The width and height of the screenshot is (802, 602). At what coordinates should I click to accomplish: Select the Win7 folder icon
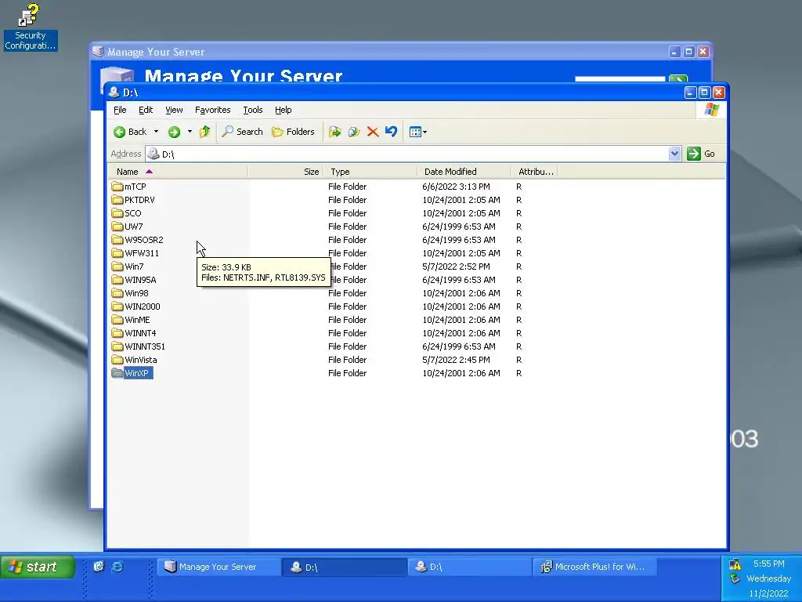pyautogui.click(x=117, y=267)
